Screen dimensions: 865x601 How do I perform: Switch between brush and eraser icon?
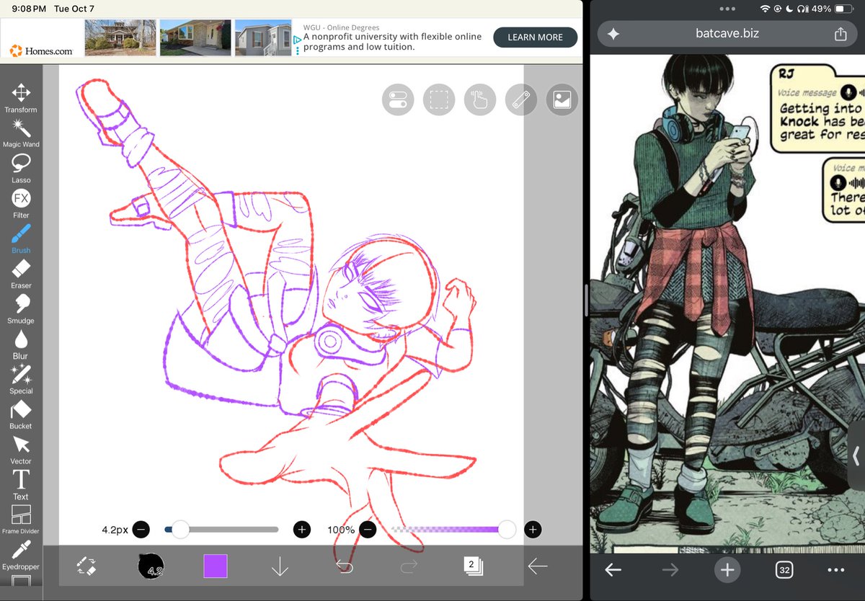87,566
